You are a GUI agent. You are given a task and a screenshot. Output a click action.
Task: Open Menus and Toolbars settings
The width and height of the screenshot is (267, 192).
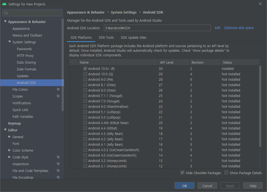pyautogui.click(x=27, y=35)
